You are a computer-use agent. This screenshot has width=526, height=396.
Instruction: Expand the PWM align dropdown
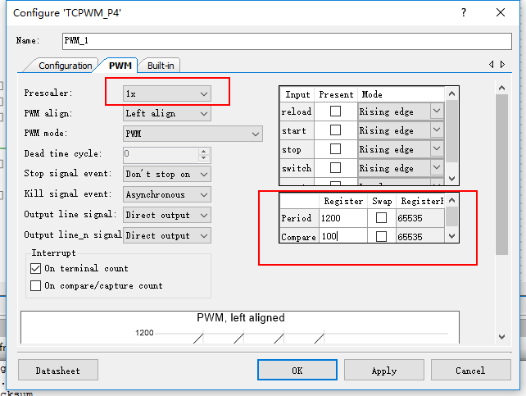[166, 113]
